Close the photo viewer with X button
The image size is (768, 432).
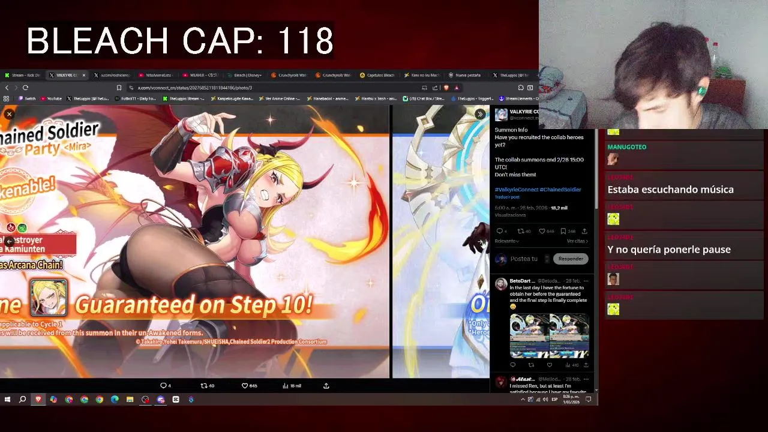click(x=9, y=114)
